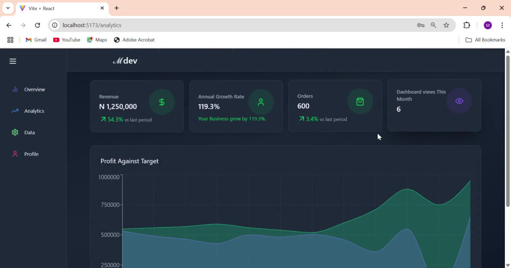Click the Dashboard views This Month label

click(x=421, y=95)
